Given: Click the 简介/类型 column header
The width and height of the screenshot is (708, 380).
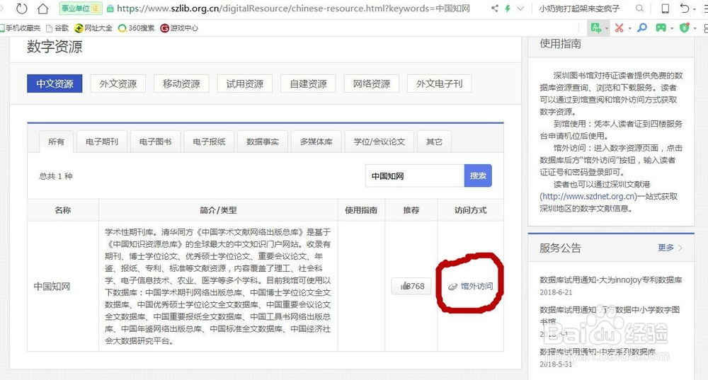Looking at the screenshot, I should (x=218, y=210).
